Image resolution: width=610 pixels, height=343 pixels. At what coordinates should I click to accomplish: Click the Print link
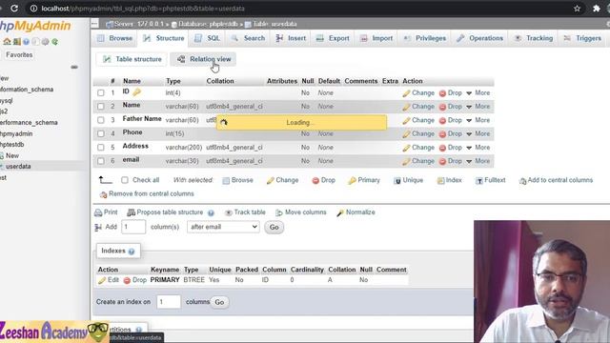[106, 212]
